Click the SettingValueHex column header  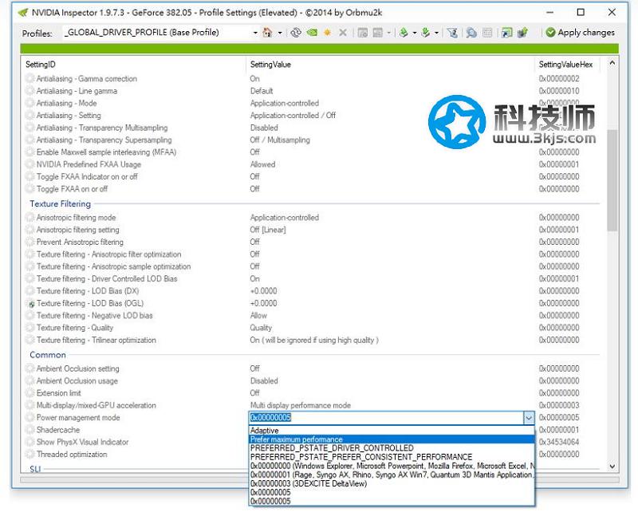pyautogui.click(x=567, y=65)
